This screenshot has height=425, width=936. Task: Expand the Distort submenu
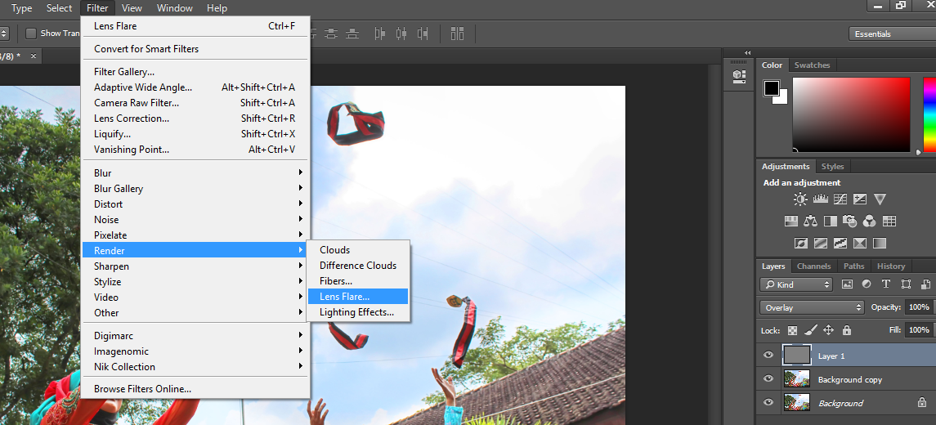pos(196,204)
